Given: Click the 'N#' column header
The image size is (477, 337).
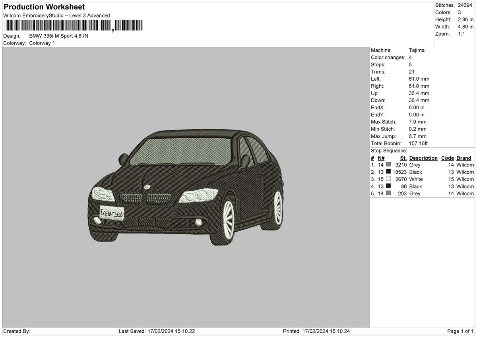Looking at the screenshot, I should 381,158.
